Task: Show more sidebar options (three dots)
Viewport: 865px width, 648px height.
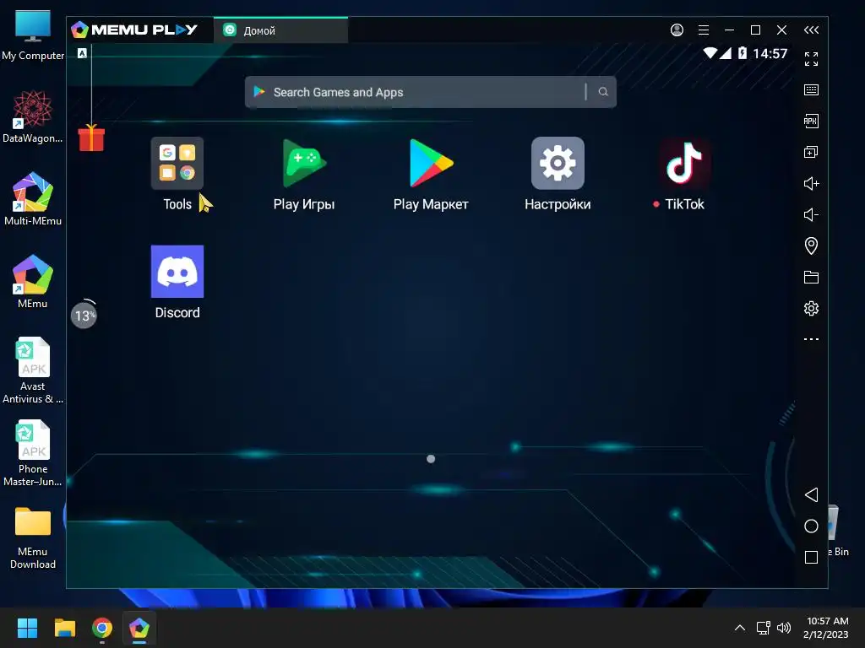Action: coord(811,339)
